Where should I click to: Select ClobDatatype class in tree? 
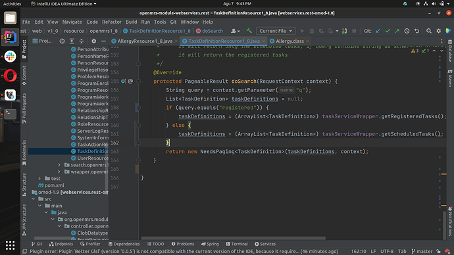point(89,233)
